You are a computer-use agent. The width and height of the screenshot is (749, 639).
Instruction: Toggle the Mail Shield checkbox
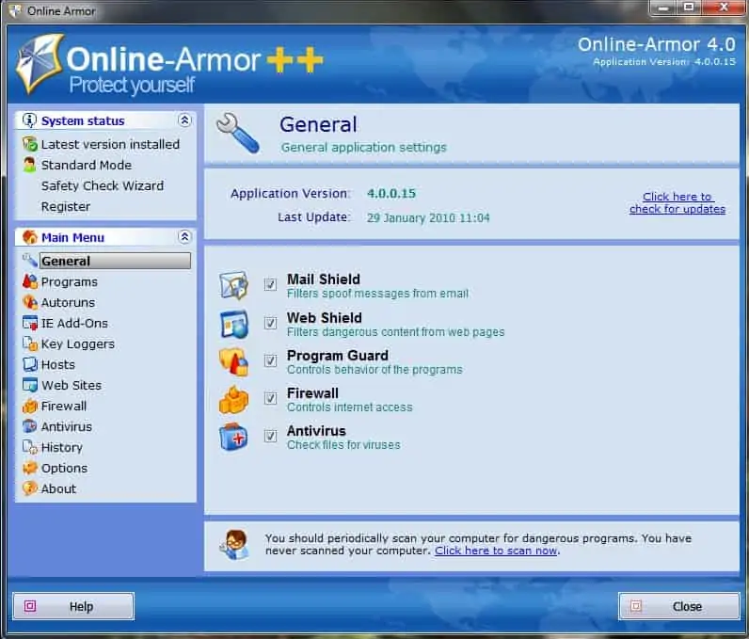coord(270,284)
